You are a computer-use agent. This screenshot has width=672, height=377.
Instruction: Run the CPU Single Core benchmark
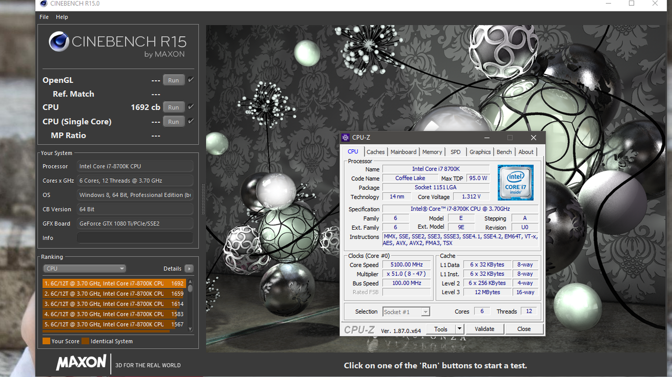[174, 122]
